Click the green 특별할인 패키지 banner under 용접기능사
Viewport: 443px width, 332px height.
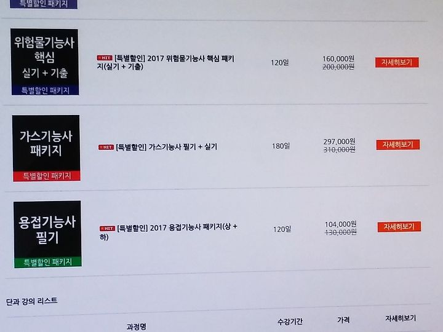pos(48,263)
